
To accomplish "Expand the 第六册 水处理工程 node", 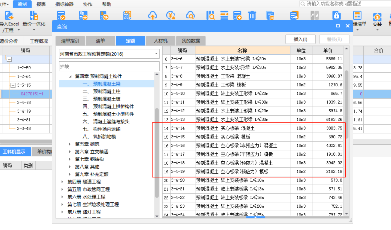I will coord(62,197).
